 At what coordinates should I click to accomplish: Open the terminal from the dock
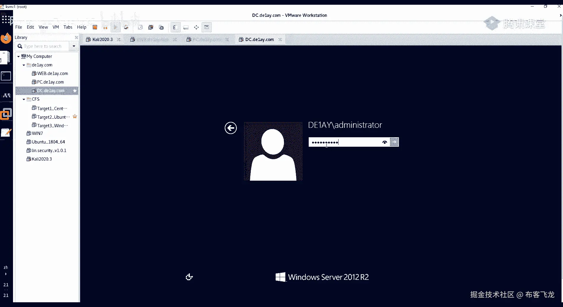(6, 76)
